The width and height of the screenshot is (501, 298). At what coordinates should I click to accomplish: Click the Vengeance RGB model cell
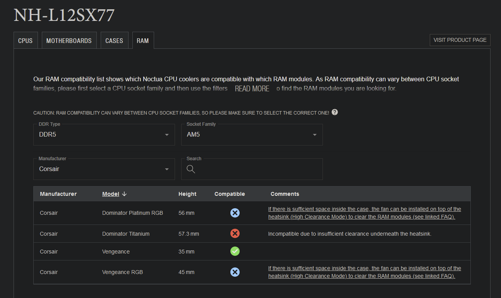point(122,272)
